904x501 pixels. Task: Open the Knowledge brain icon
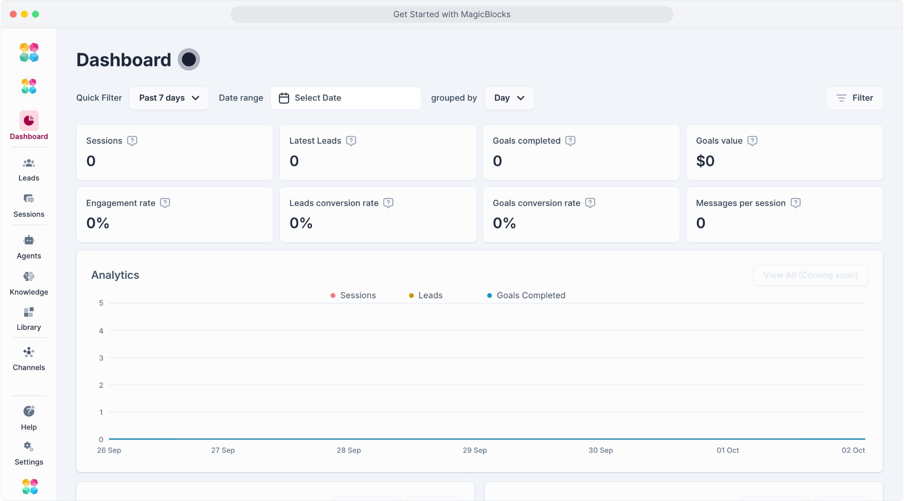[29, 276]
